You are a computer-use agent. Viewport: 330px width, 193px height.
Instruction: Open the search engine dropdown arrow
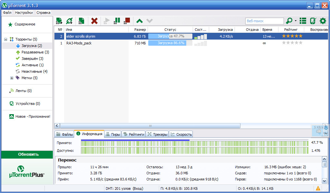pyautogui.click(x=296, y=21)
